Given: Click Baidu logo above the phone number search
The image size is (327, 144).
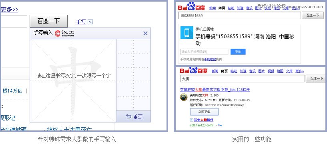Looking at the screenshot, I should click(x=191, y=7).
